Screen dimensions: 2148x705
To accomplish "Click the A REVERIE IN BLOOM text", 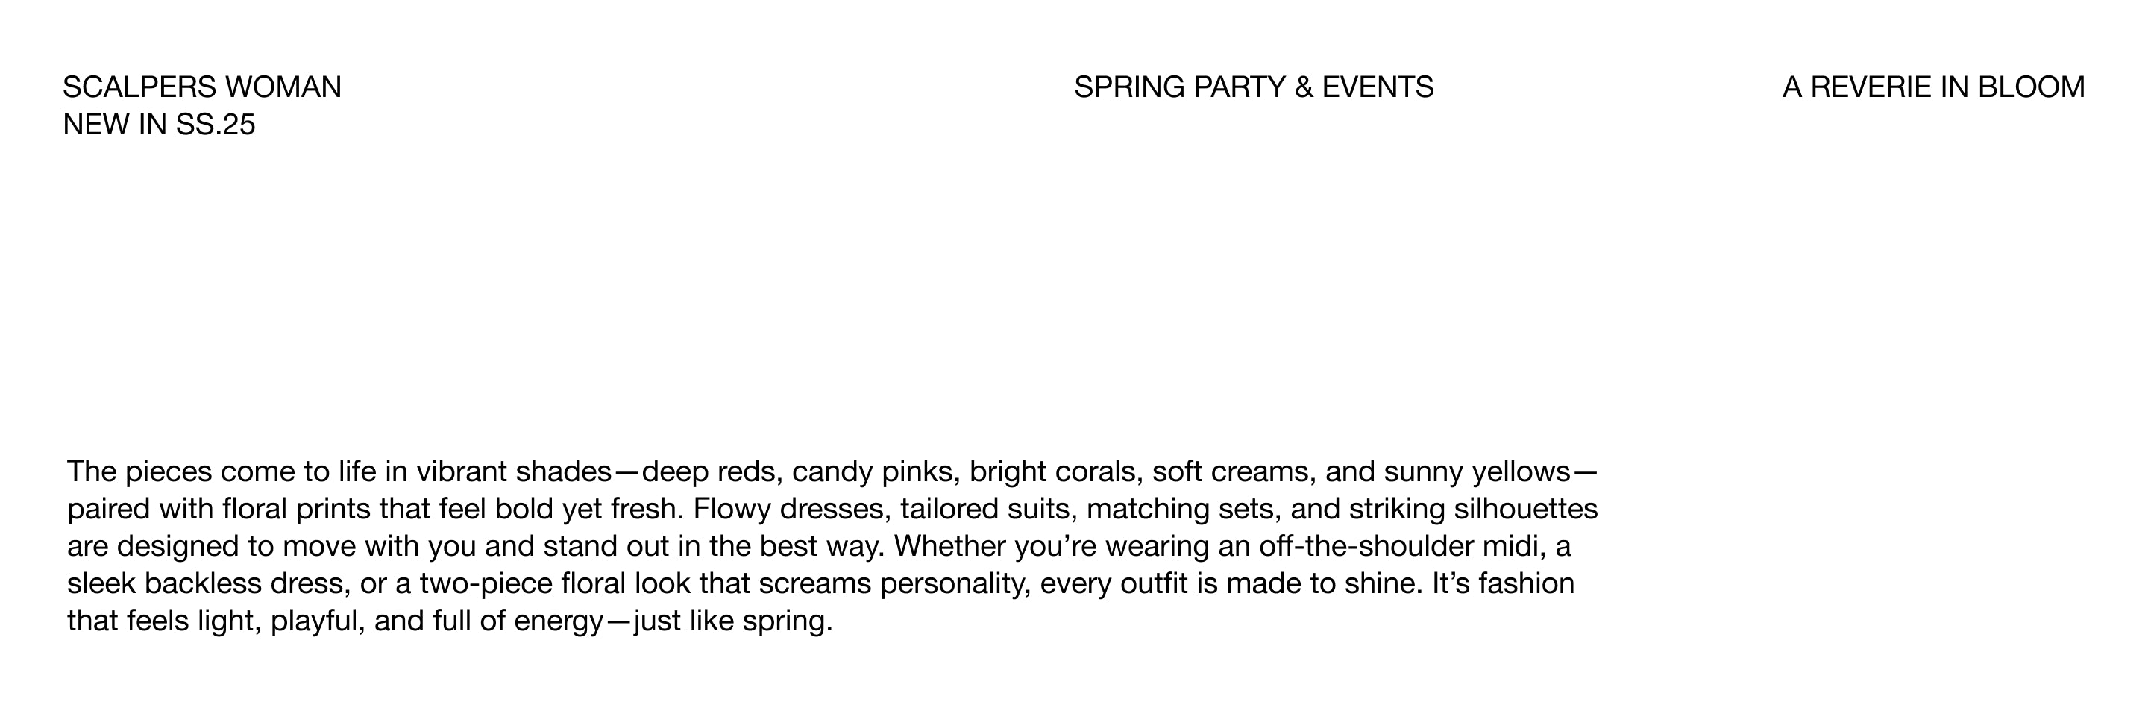I will pyautogui.click(x=1933, y=87).
